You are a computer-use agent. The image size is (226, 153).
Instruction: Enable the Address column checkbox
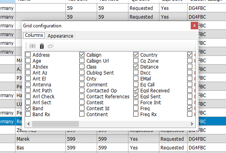tap(28, 55)
